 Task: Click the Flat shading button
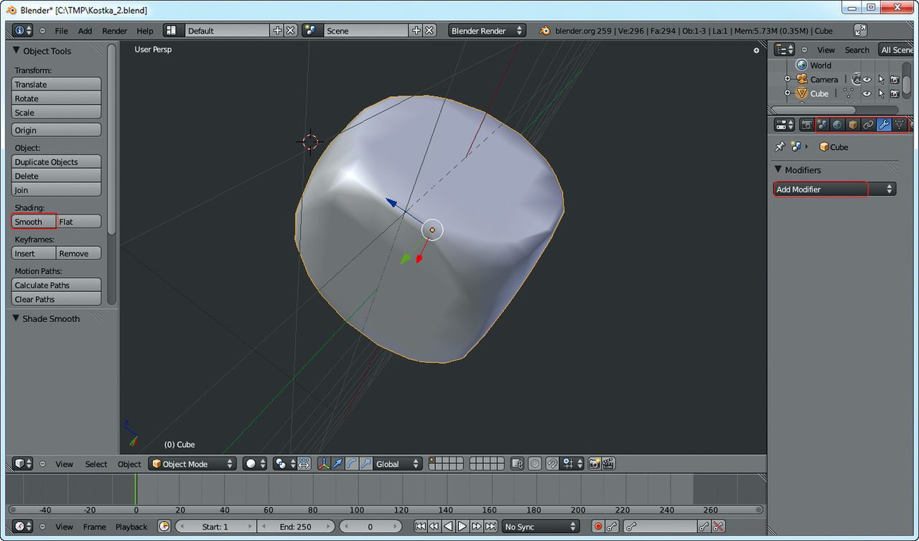[79, 222]
